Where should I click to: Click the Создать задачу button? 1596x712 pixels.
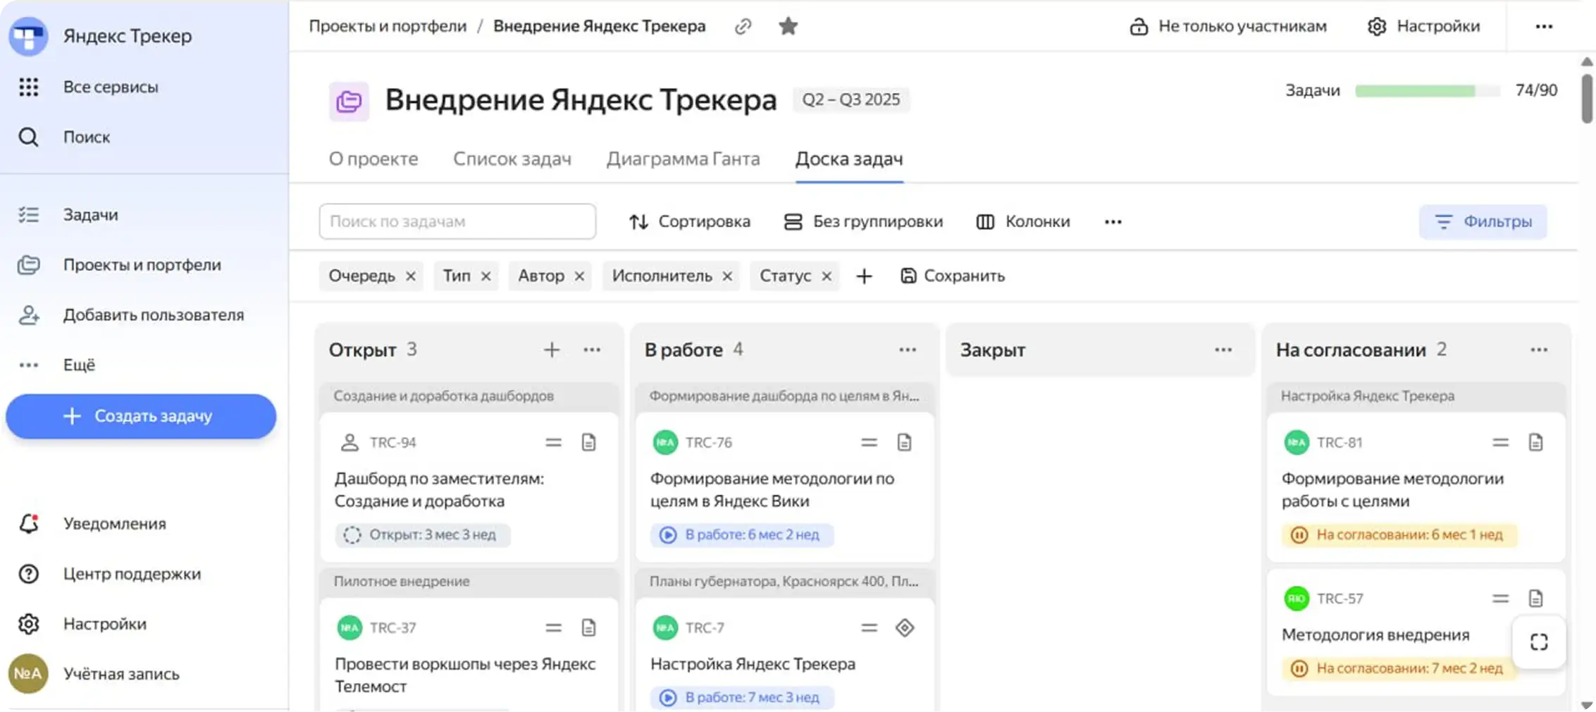pyautogui.click(x=141, y=417)
